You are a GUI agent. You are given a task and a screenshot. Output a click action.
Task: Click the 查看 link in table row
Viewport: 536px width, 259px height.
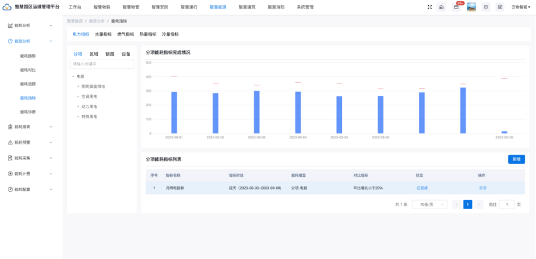pos(482,188)
